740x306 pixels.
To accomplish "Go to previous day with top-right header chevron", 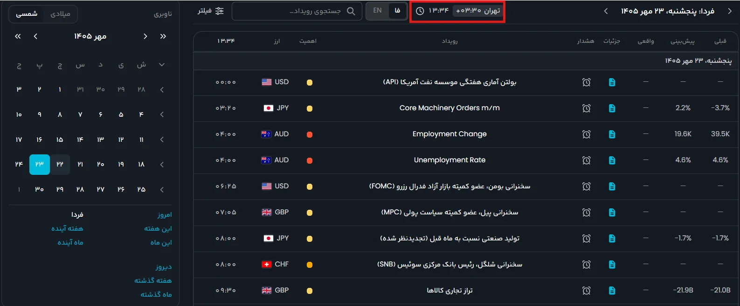I will pyautogui.click(x=730, y=11).
